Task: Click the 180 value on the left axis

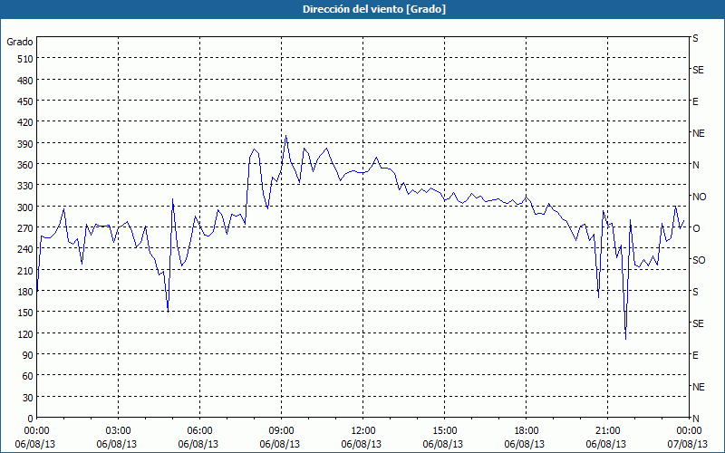Action: [x=26, y=292]
